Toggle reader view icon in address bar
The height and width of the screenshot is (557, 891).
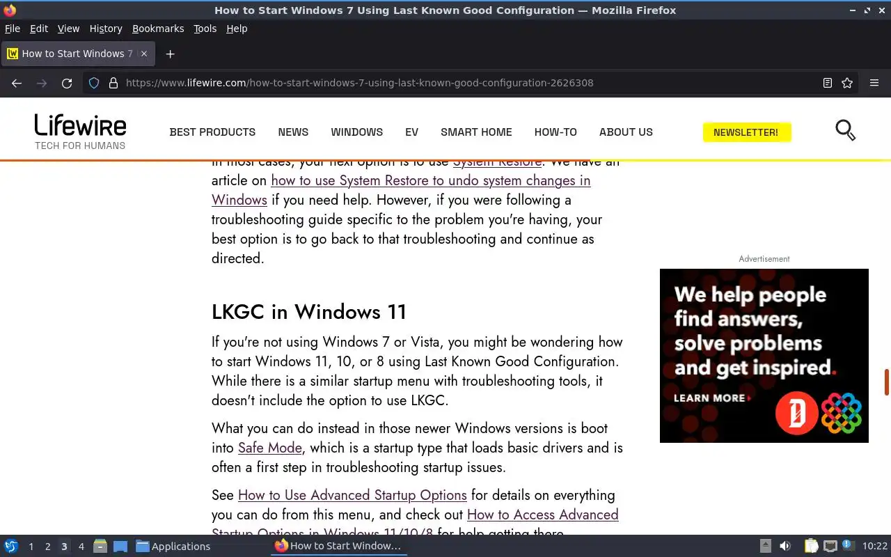tap(828, 83)
